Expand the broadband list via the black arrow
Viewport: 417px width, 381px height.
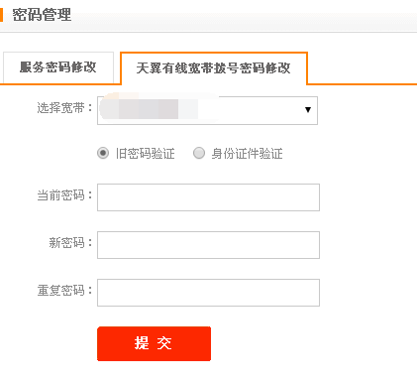tap(308, 110)
